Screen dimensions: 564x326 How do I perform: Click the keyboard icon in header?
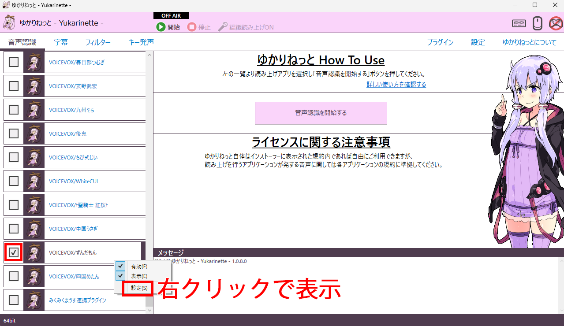pyautogui.click(x=519, y=23)
